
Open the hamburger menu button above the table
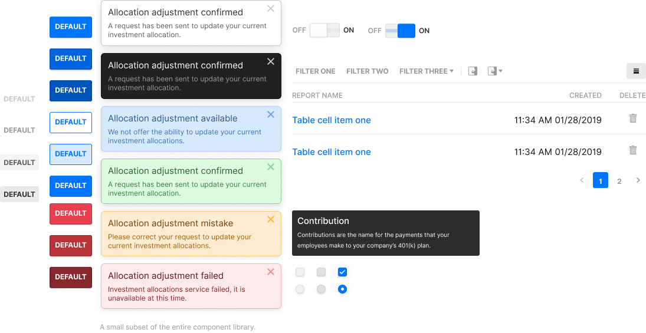pos(636,71)
